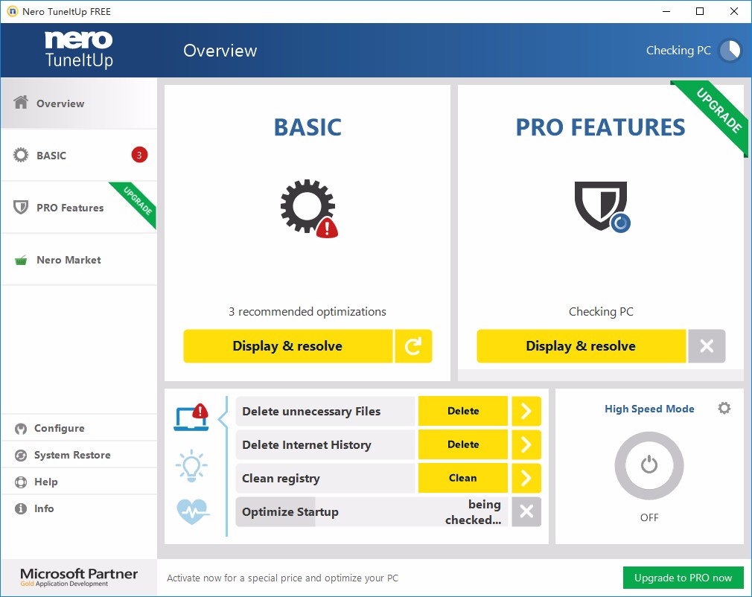This screenshot has width=752, height=597.
Task: Click the '3 recommended optimizations' text
Action: 308,312
